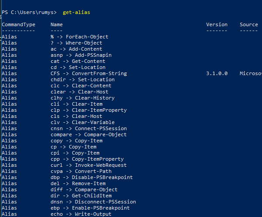262x217 pixels.
Task: Click the echo -> Write-Output row
Action: pyautogui.click(x=81, y=214)
